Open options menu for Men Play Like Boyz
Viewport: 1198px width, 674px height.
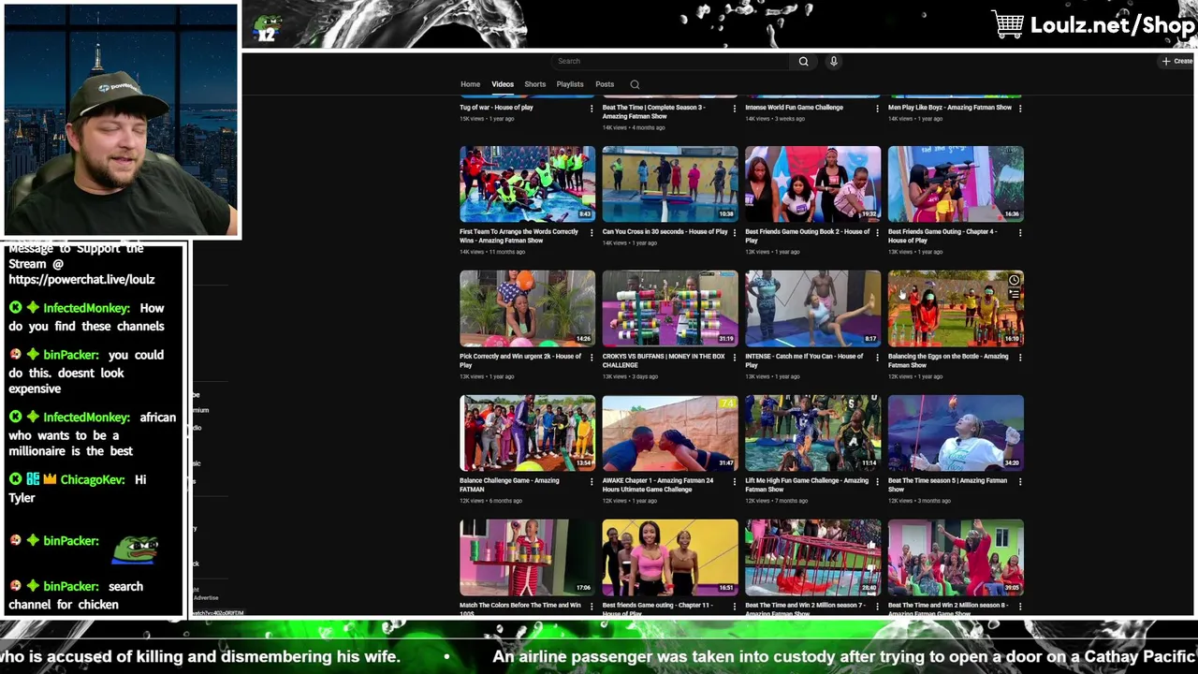[1020, 109]
